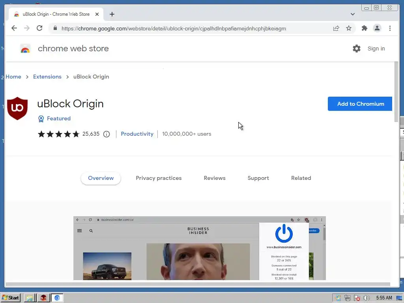Switch to Privacy practices tab
Screen dimensions: 404x303
coord(159,178)
